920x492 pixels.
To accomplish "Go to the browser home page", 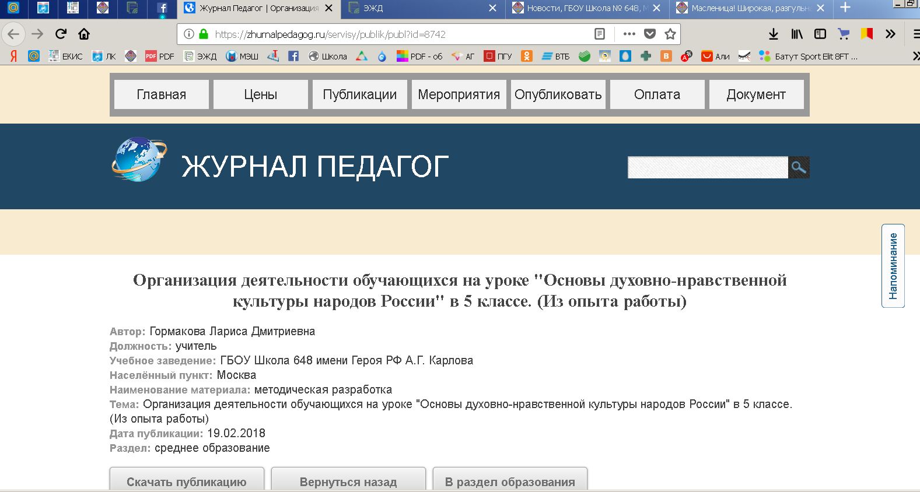I will 84,34.
